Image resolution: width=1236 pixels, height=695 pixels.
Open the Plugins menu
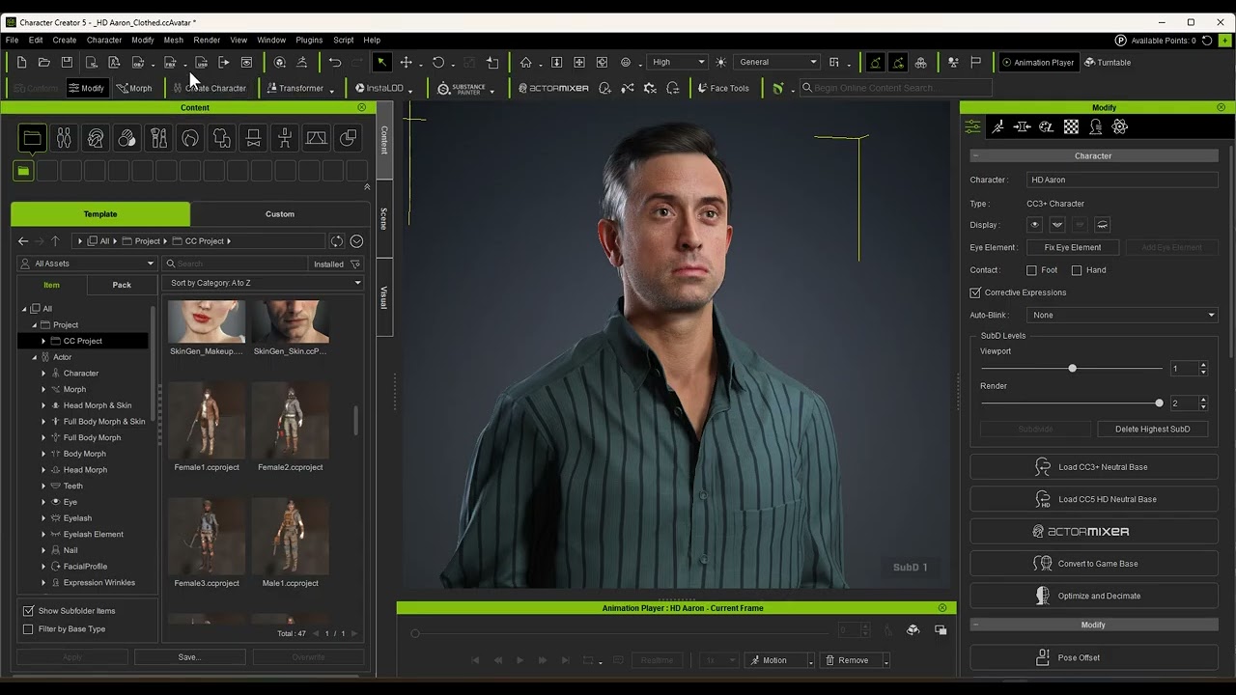click(309, 41)
